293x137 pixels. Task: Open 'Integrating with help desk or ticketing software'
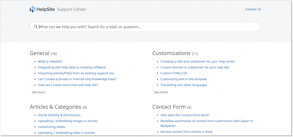click(72, 67)
